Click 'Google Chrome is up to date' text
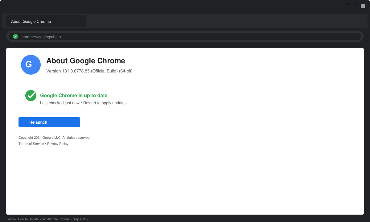 74,96
